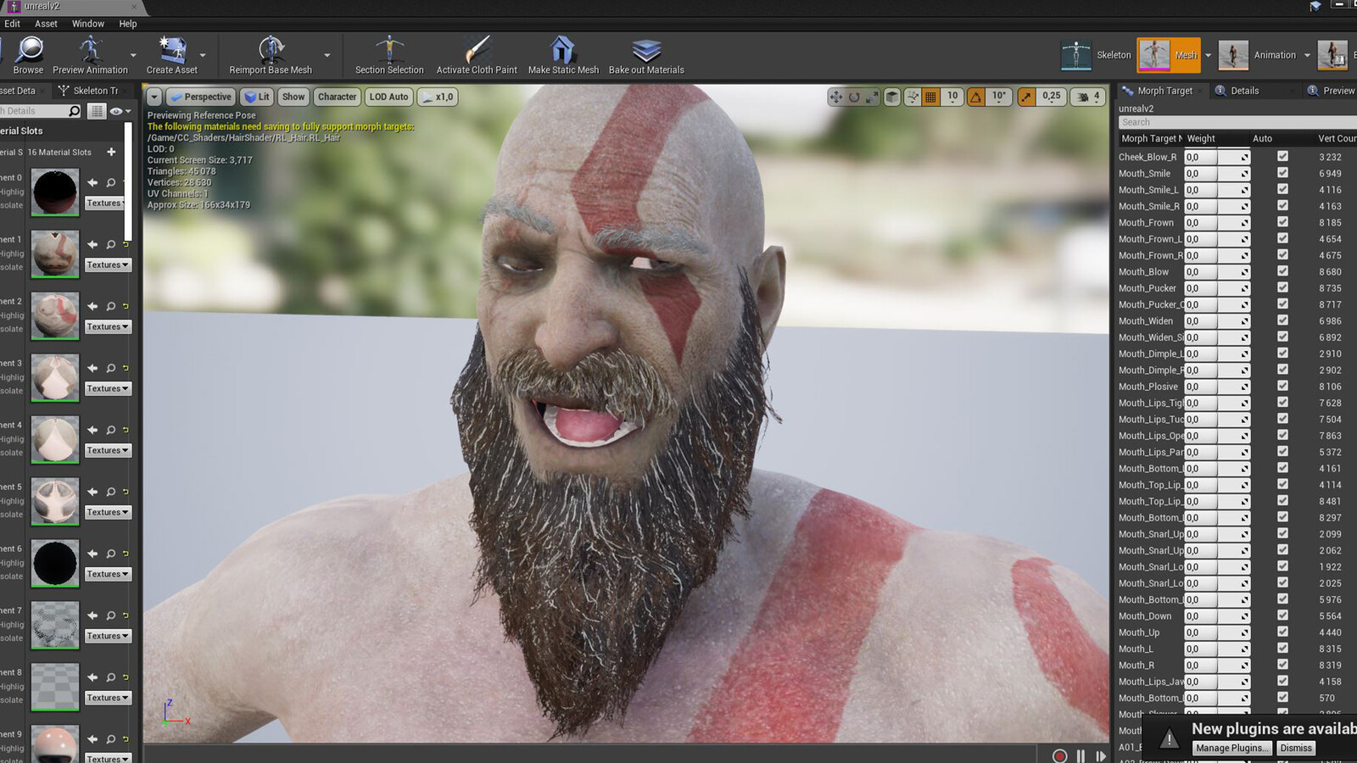Browse to Element 1 material with magnifier

[x=110, y=244]
